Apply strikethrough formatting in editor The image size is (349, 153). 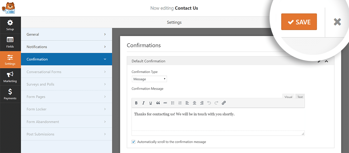click(x=165, y=103)
